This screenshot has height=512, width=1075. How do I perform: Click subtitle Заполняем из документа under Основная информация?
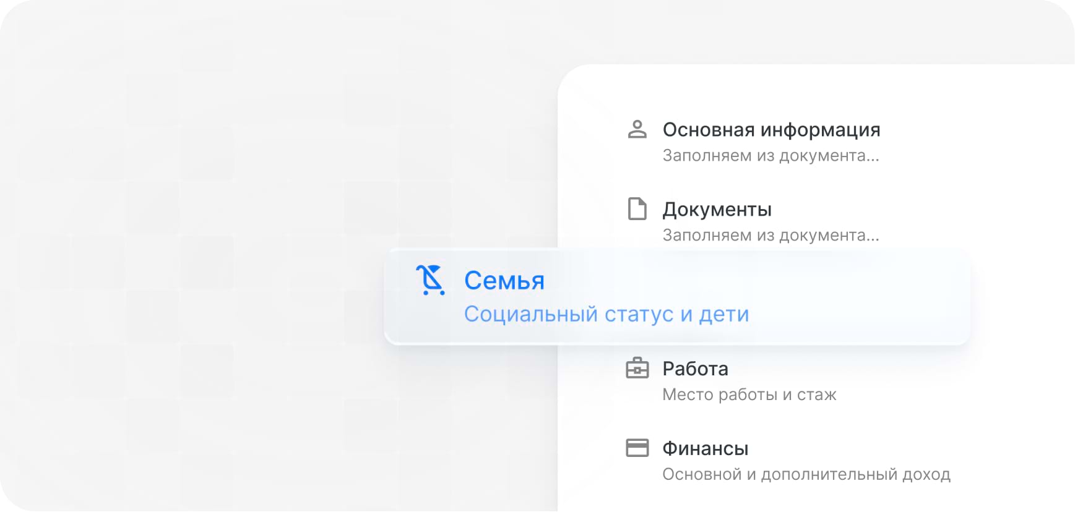(771, 156)
